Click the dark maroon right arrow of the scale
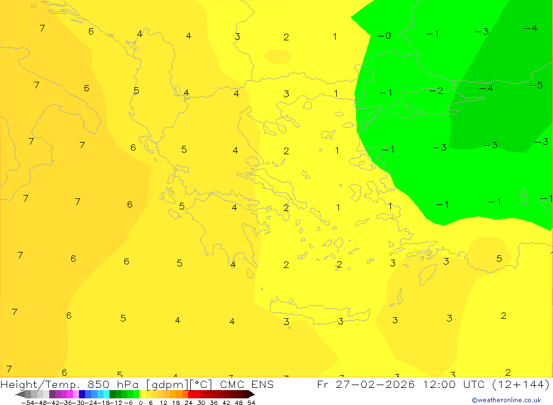 [x=252, y=395]
